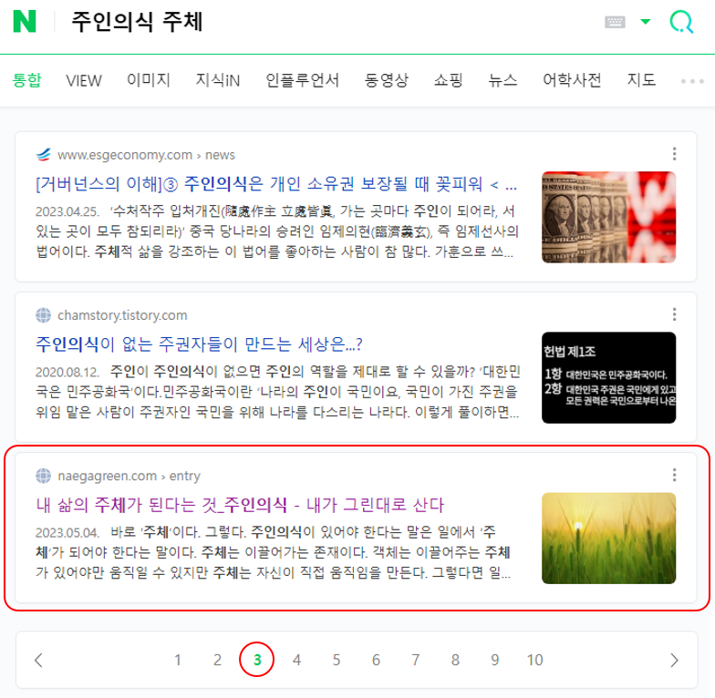Go to results page 6
The height and width of the screenshot is (698, 715).
coord(376,660)
